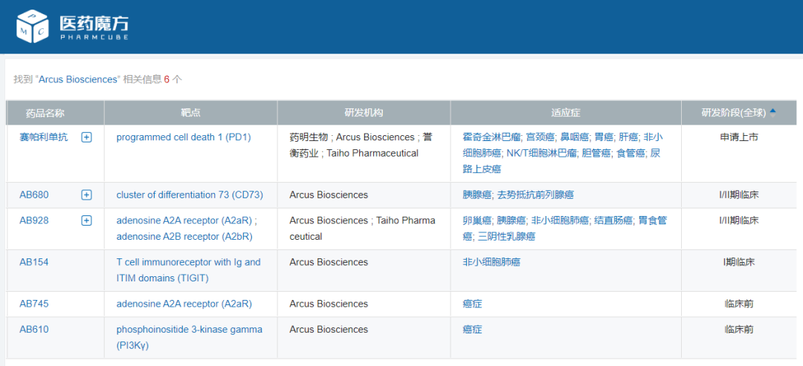The height and width of the screenshot is (366, 803).
Task: Click 非小细胞肺癌 indication in AB154 row
Action: pos(491,262)
